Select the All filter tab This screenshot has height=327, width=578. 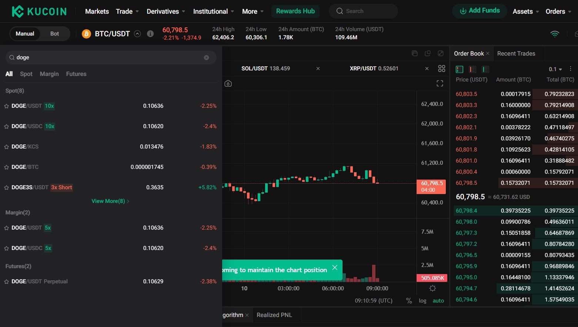(9, 74)
